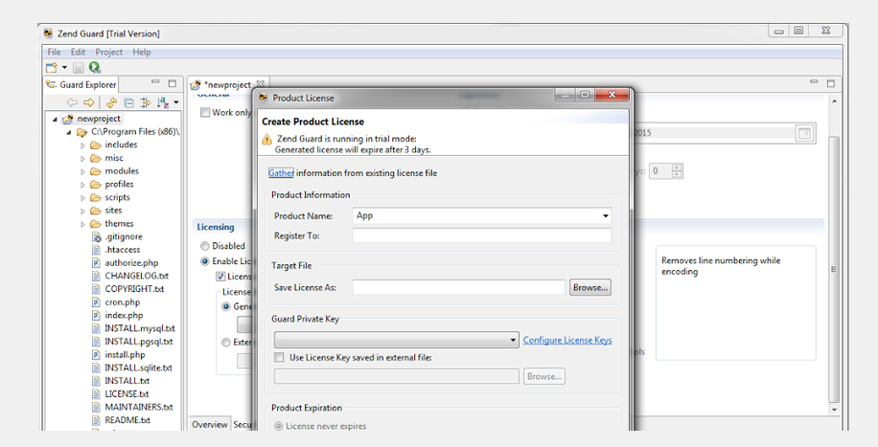
Task: Click the cron.php file icon
Action: coord(96,302)
